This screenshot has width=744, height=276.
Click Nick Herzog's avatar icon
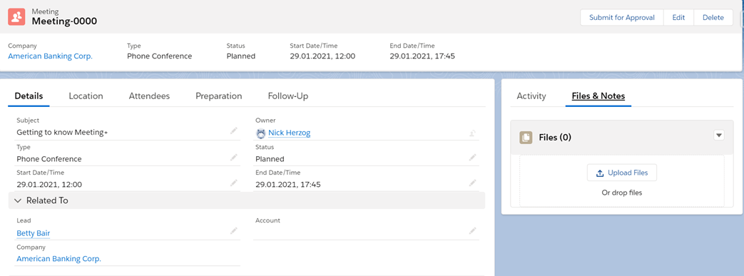click(260, 133)
